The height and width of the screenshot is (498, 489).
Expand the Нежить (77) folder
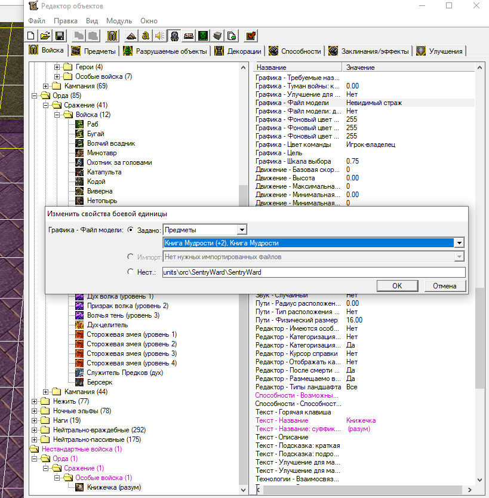34,401
